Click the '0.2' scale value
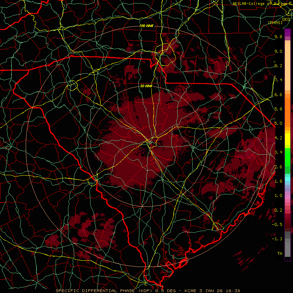 pyautogui.click(x=278, y=210)
